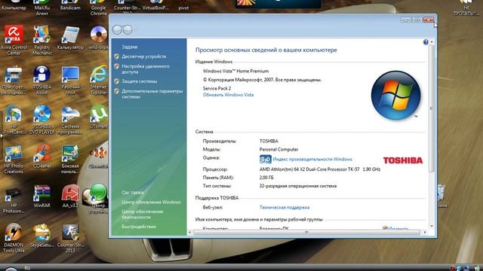Open Internet Explorer desktop icon
The height and width of the screenshot is (271, 483).
99,80
